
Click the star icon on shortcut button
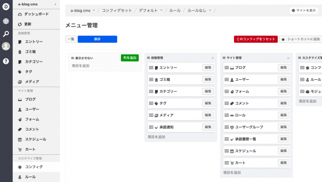[283, 39]
